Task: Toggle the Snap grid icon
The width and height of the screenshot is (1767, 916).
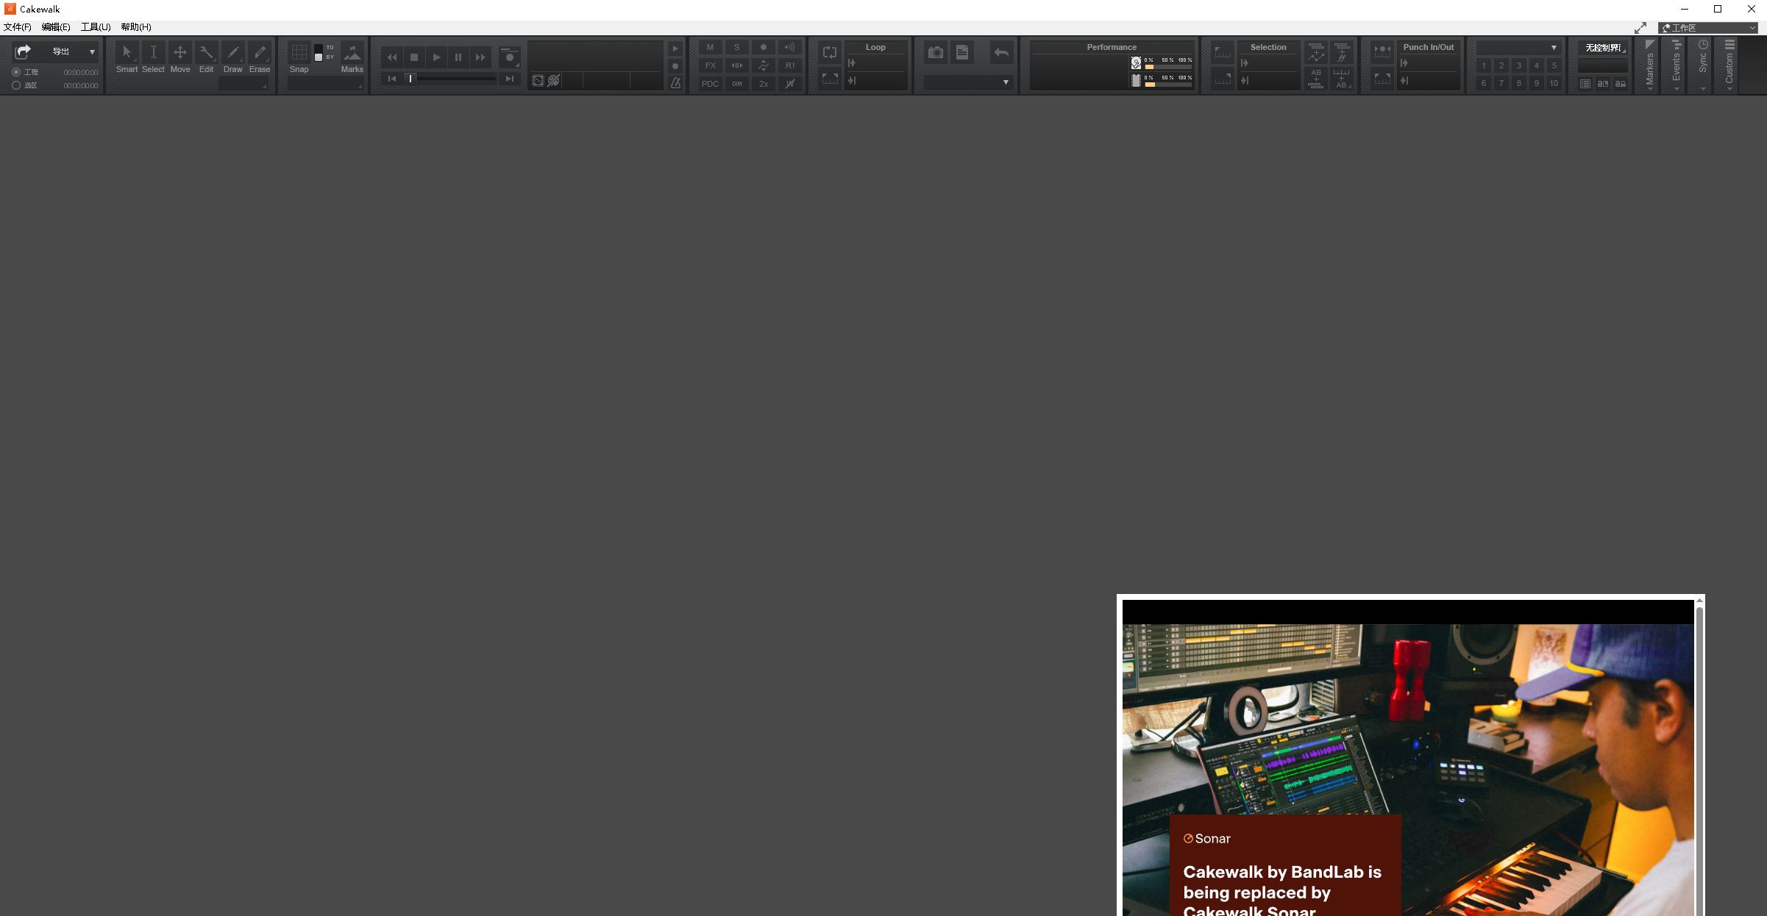Action: [299, 52]
